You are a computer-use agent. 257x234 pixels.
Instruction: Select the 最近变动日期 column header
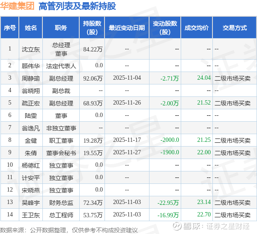pos(127,28)
